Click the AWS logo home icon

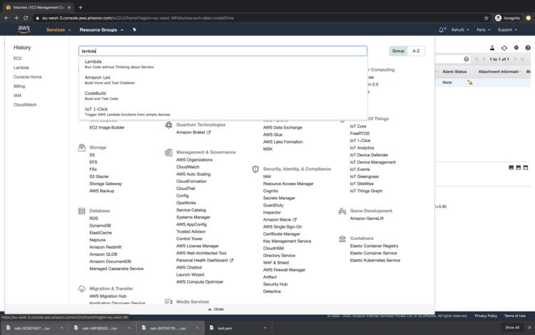click(x=24, y=30)
